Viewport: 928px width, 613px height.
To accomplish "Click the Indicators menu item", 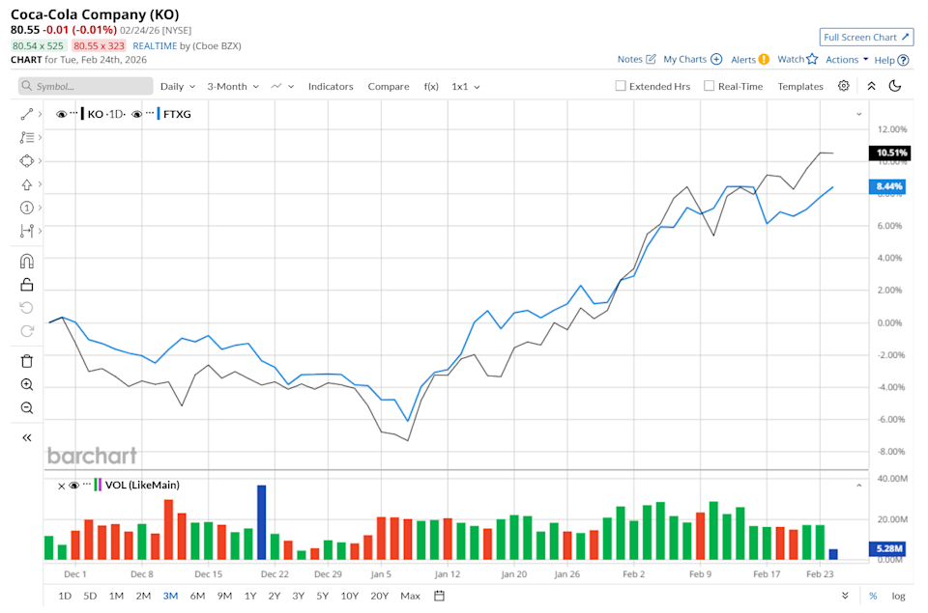I will pyautogui.click(x=331, y=86).
